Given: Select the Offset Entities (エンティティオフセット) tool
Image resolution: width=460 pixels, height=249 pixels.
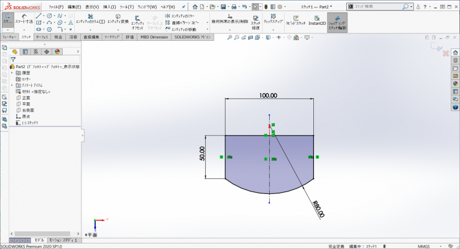Looking at the screenshot, I should pos(137,20).
